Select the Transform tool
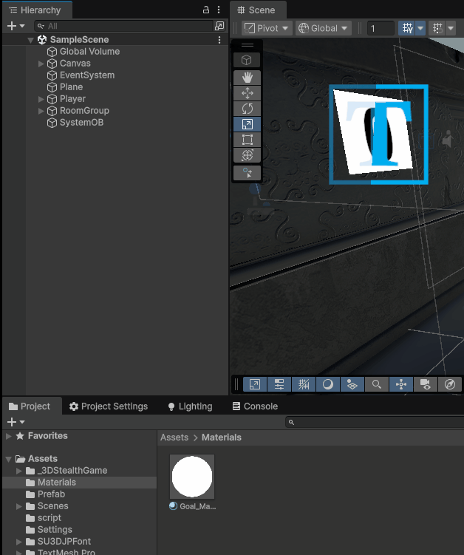The image size is (464, 555). pyautogui.click(x=247, y=155)
